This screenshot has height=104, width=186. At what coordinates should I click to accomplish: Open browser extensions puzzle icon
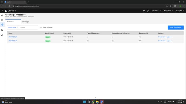175,6
